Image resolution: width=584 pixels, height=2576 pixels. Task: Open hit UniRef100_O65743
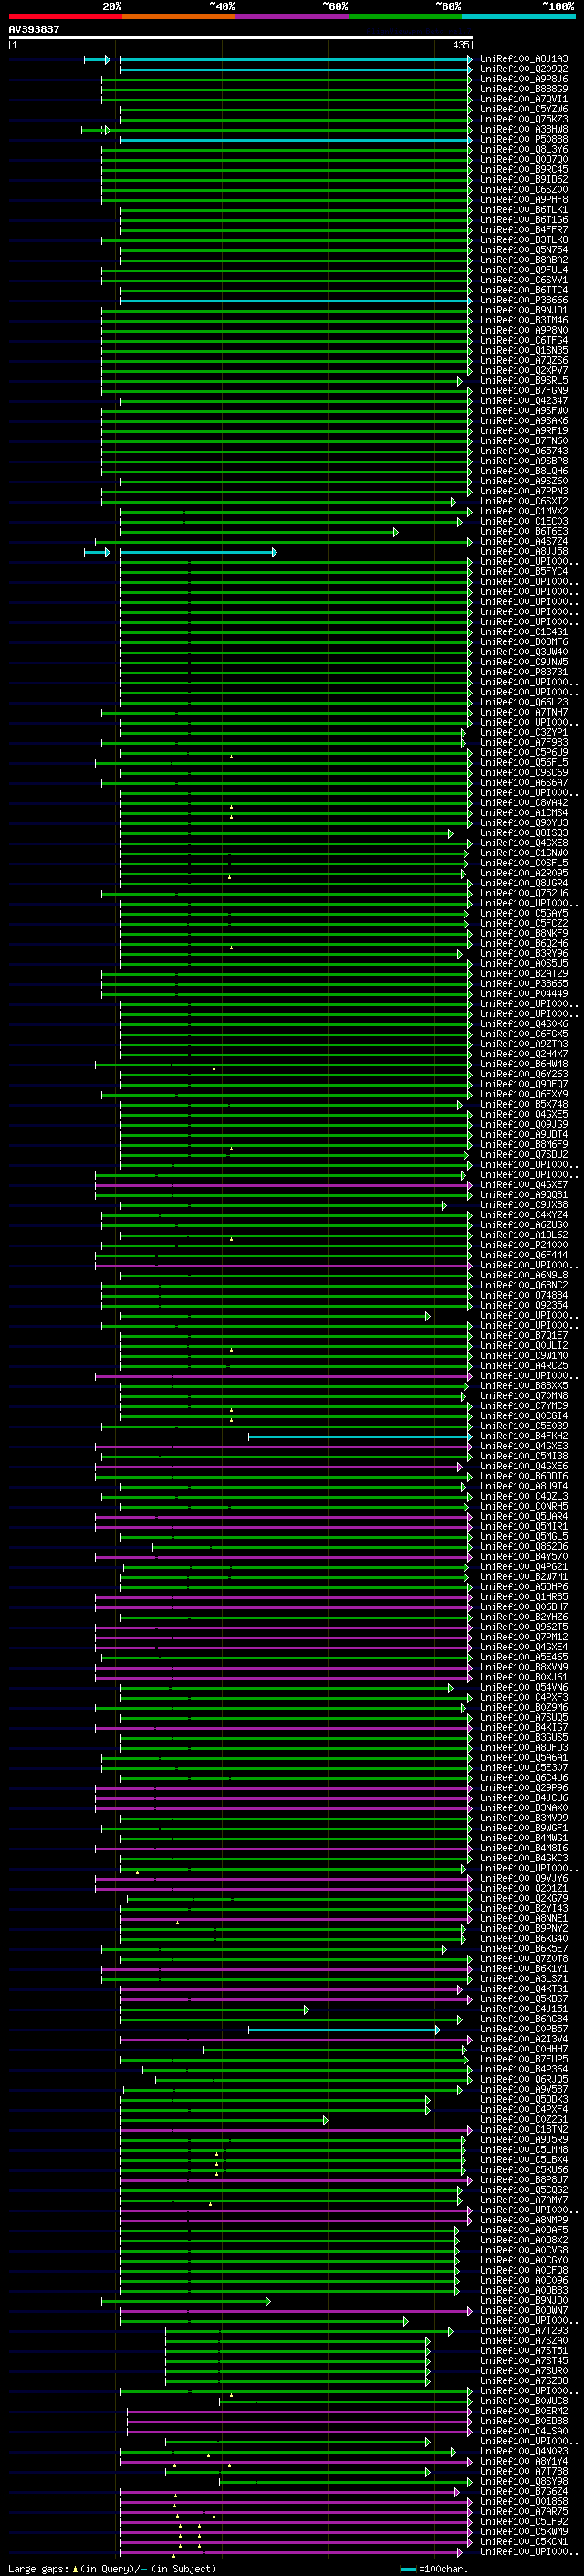(524, 451)
